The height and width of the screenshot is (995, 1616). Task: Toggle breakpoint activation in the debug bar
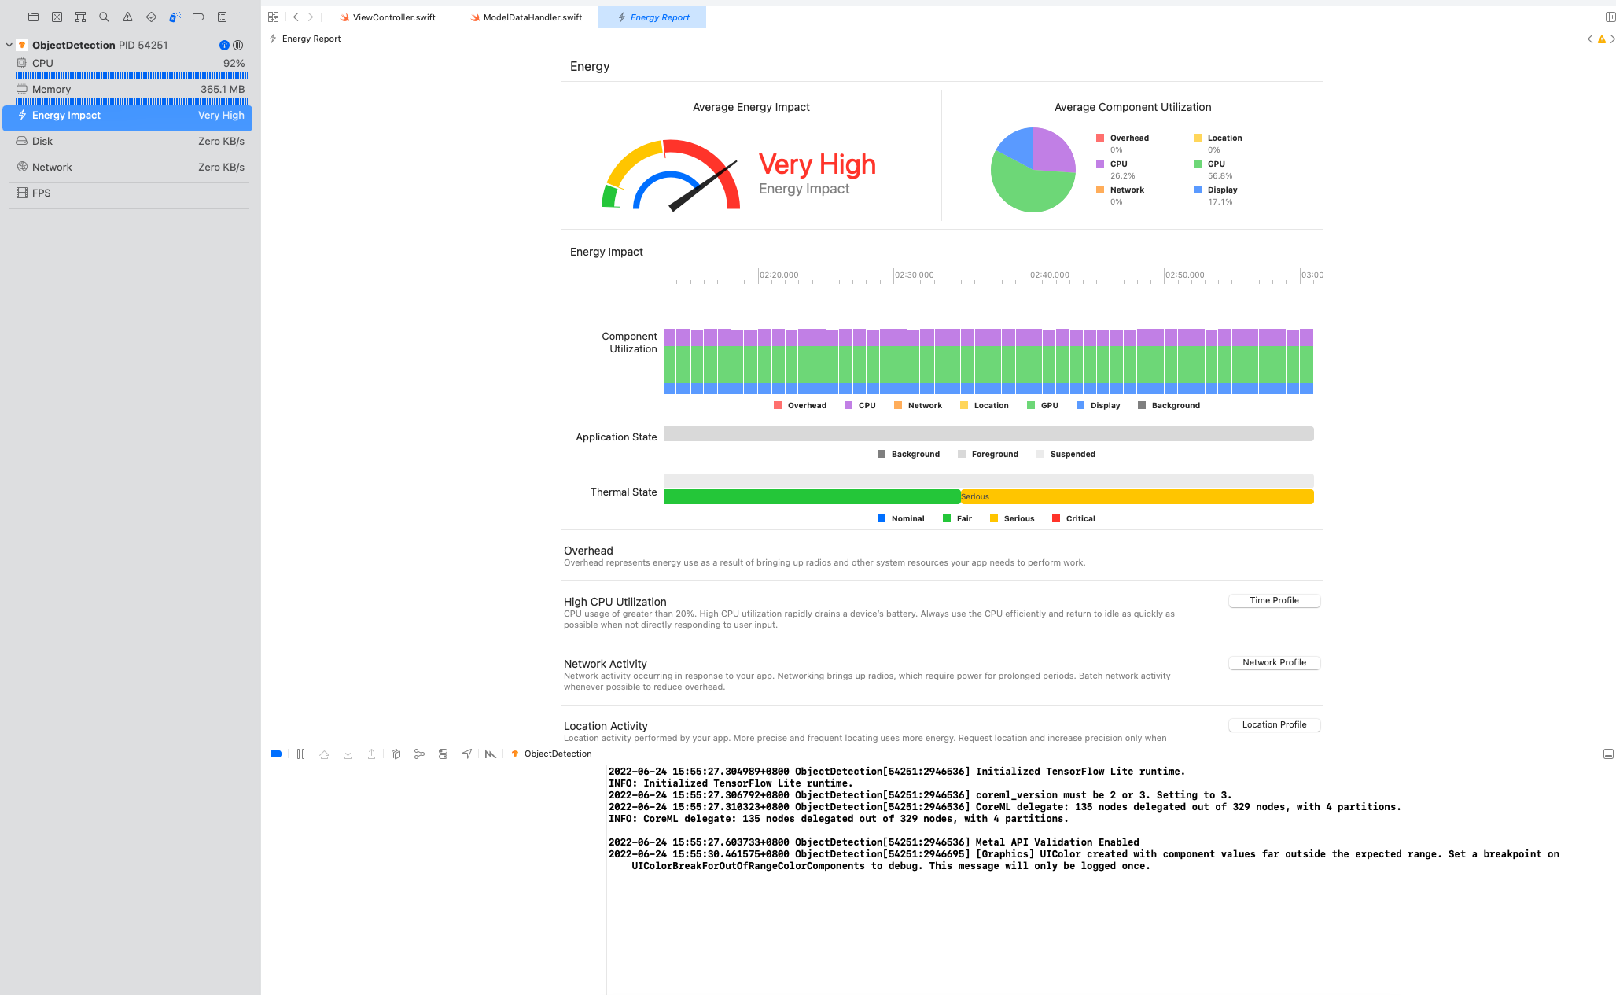(x=276, y=754)
